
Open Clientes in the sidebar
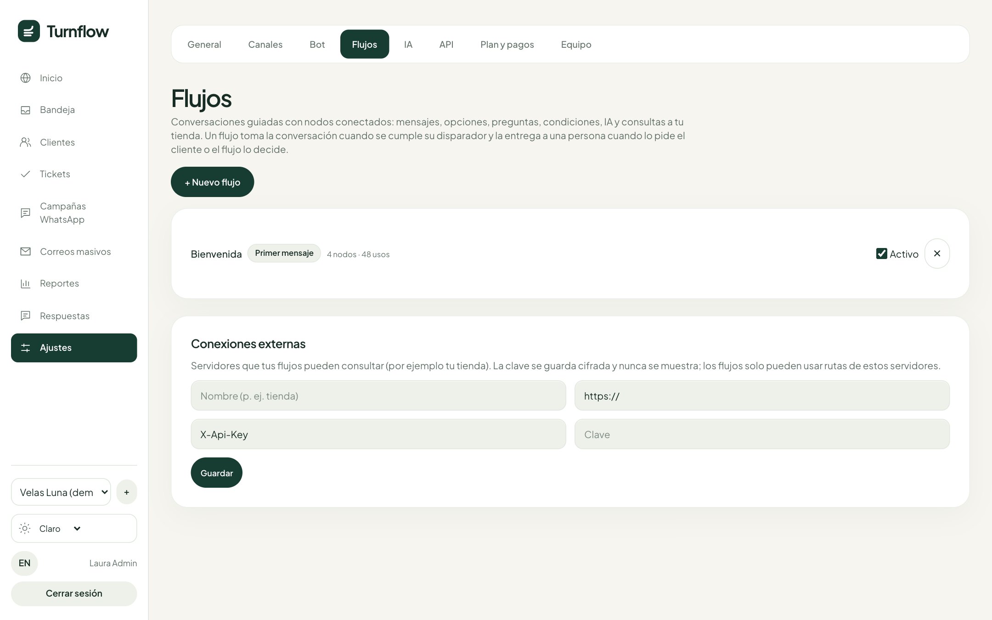point(74,142)
